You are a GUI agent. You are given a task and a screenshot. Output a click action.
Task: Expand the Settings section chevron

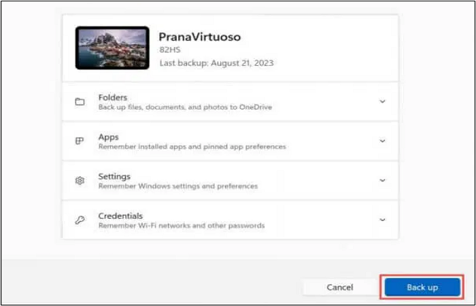coord(382,180)
